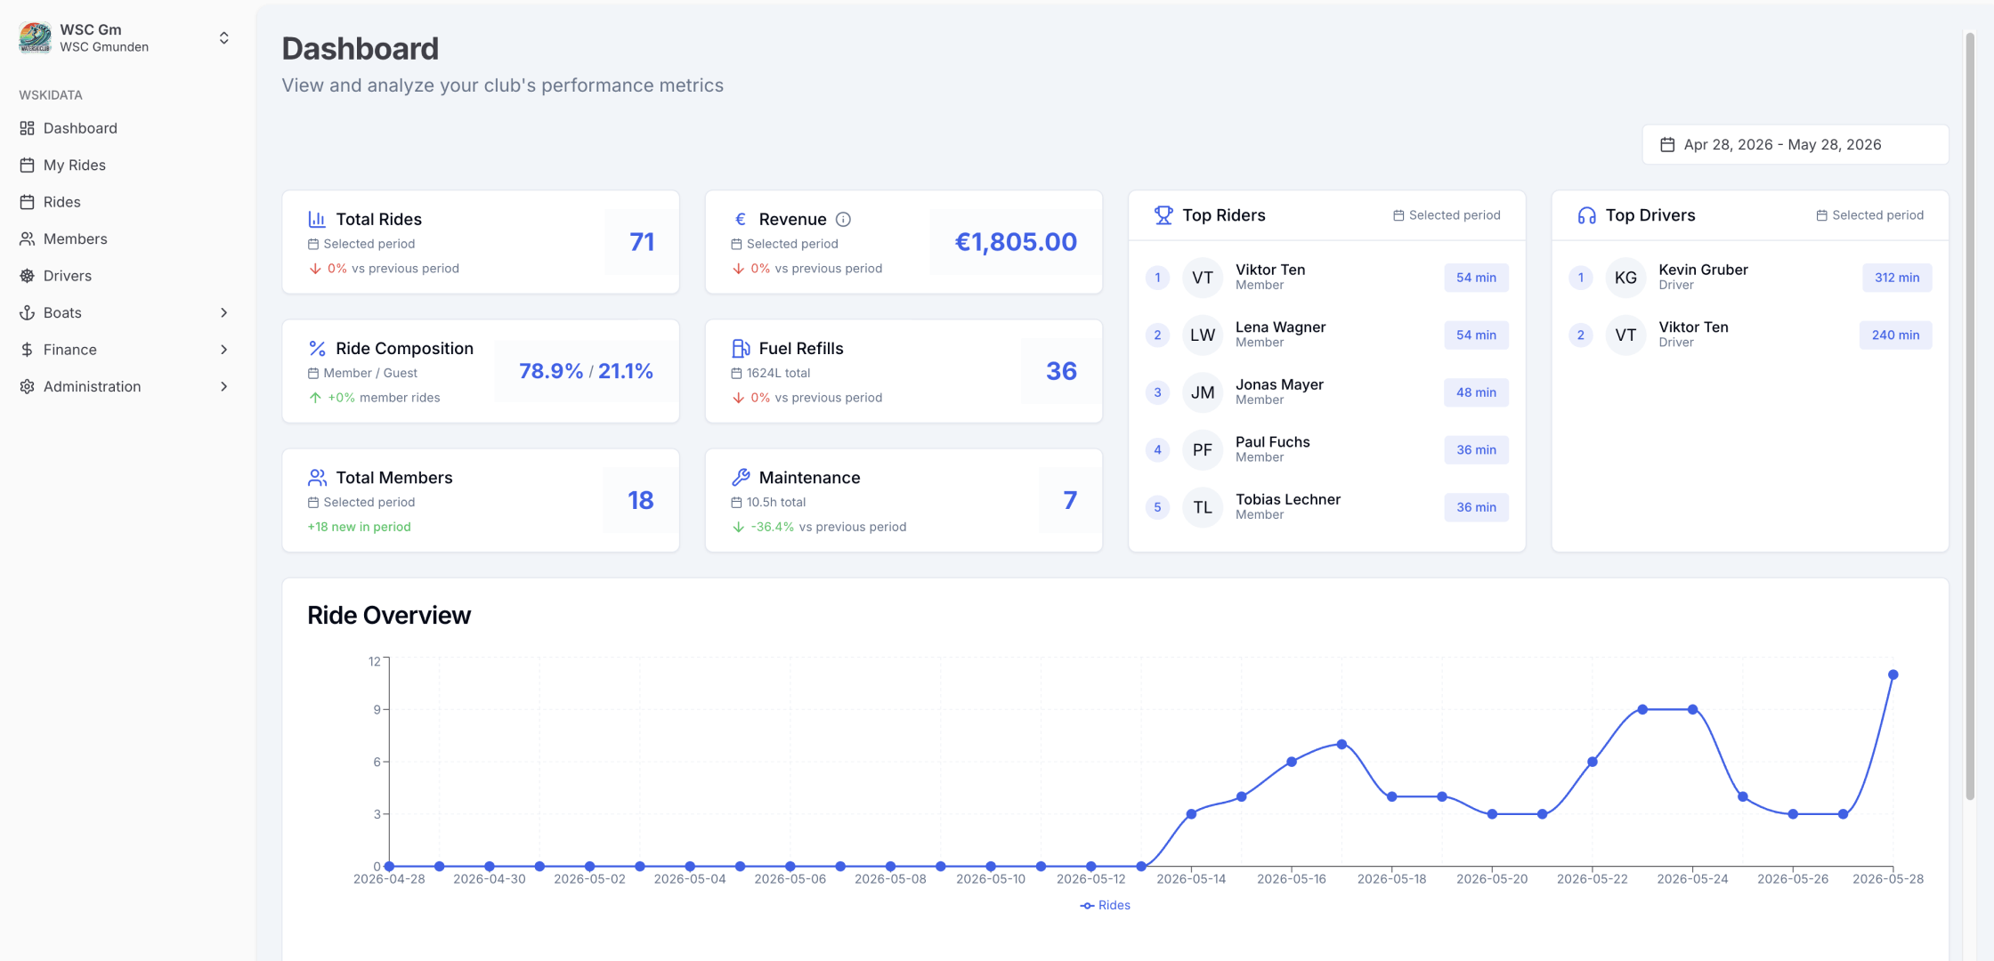Screen dimensions: 1994x961
Task: Click the chart data point for 2026-05-24
Action: 1692,709
